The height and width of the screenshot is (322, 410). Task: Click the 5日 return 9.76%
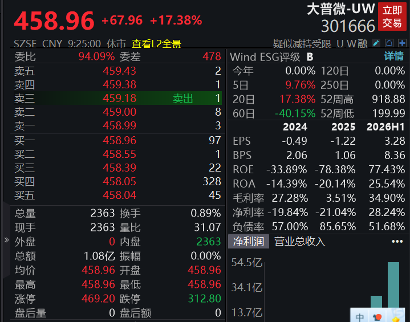(x=301, y=85)
